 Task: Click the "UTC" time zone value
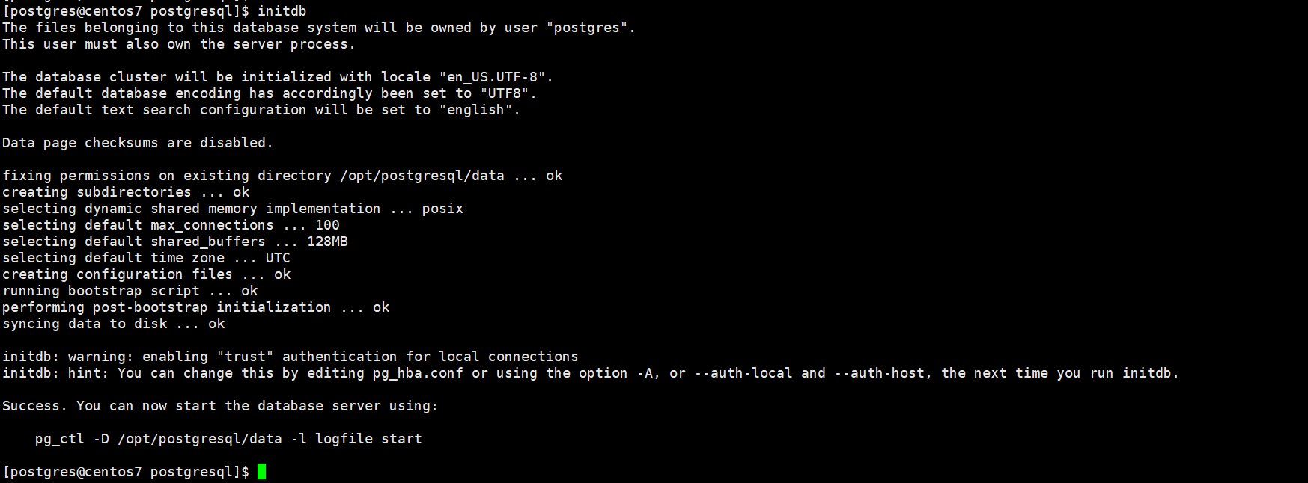pos(278,258)
